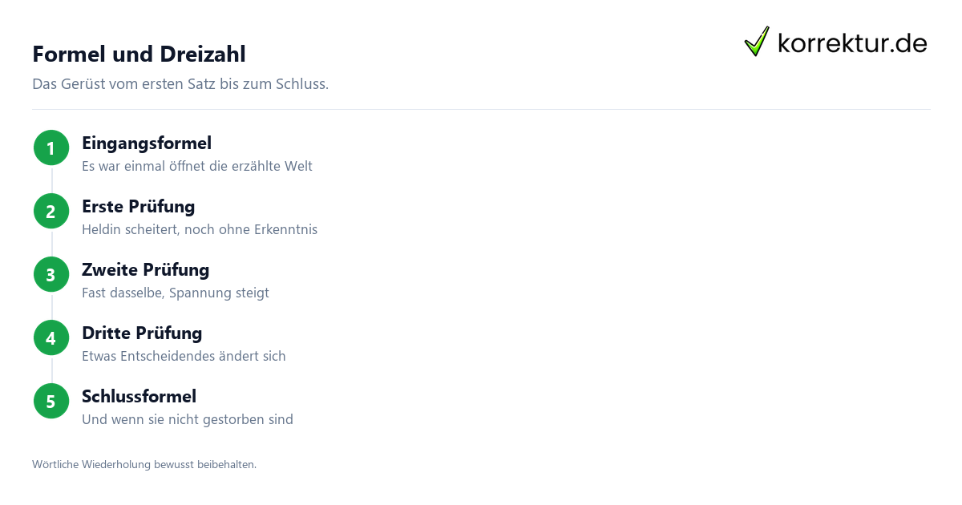The height and width of the screenshot is (505, 962).
Task: Select text Es war einmal öffnet
Action: 141,167
